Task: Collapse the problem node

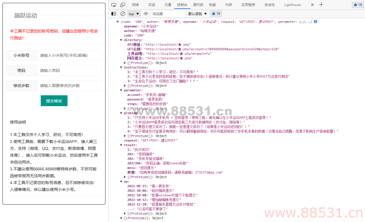Action: 121,113
